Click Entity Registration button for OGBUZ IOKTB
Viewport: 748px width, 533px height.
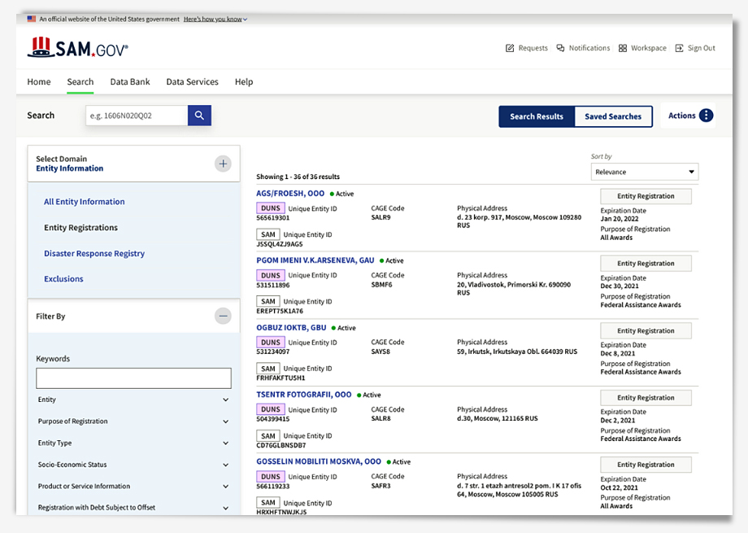(646, 330)
